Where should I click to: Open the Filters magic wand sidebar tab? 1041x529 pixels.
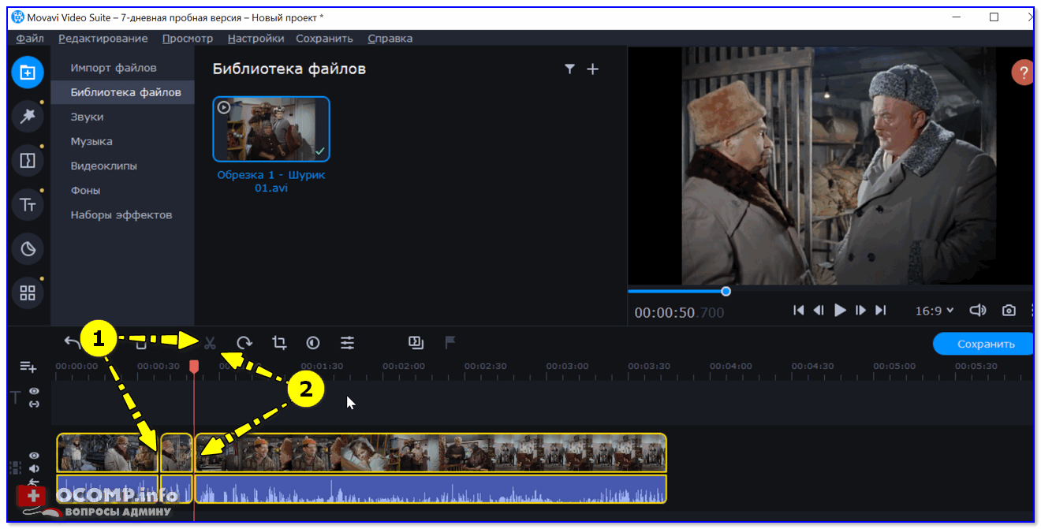point(28,117)
